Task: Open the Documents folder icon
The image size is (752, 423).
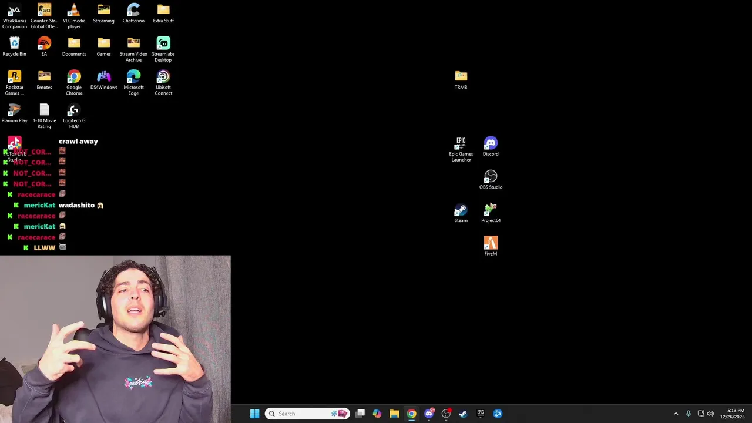Action: pos(74,47)
